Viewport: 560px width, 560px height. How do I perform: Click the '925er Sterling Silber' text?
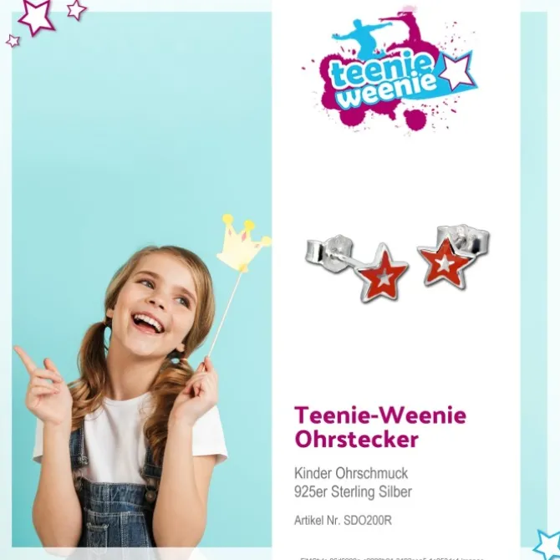(353, 491)
